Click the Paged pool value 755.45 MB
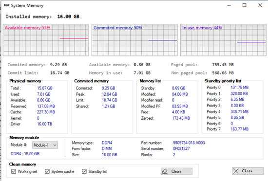The height and width of the screenshot is (181, 268). coord(223,65)
